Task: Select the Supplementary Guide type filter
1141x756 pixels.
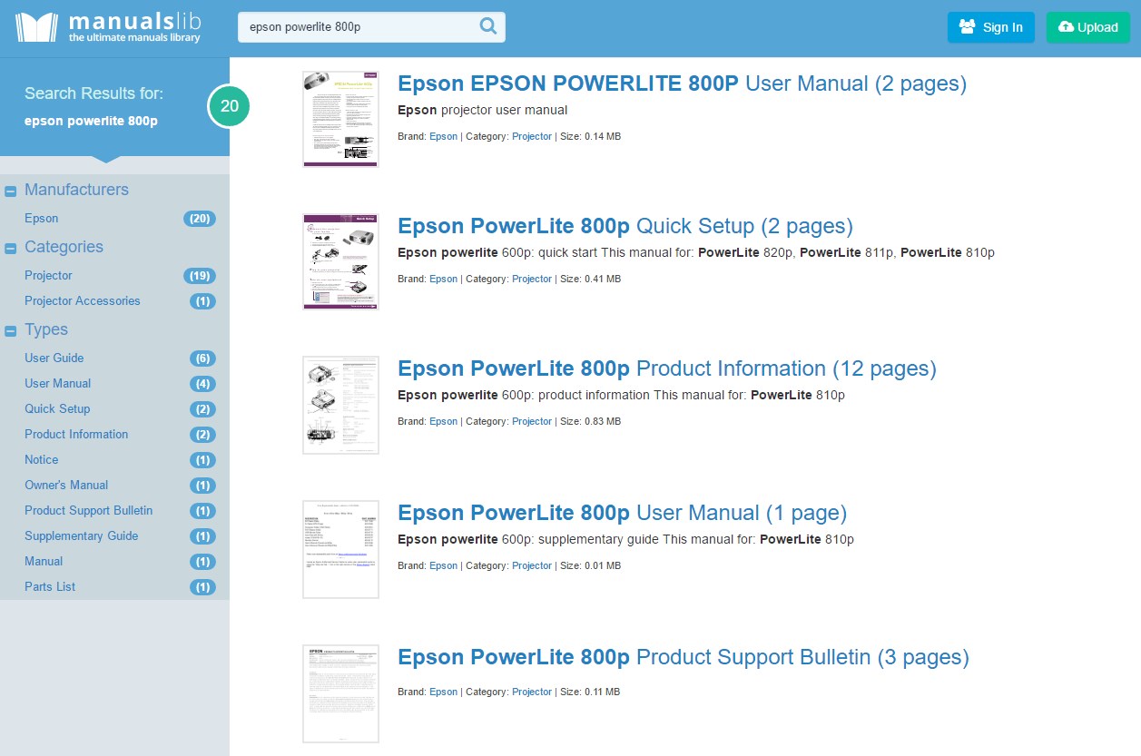Action: (x=82, y=536)
